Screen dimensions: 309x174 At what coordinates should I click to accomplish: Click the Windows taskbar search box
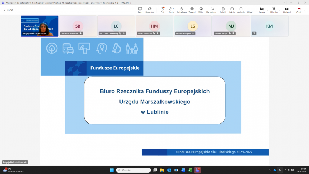coord(134,170)
